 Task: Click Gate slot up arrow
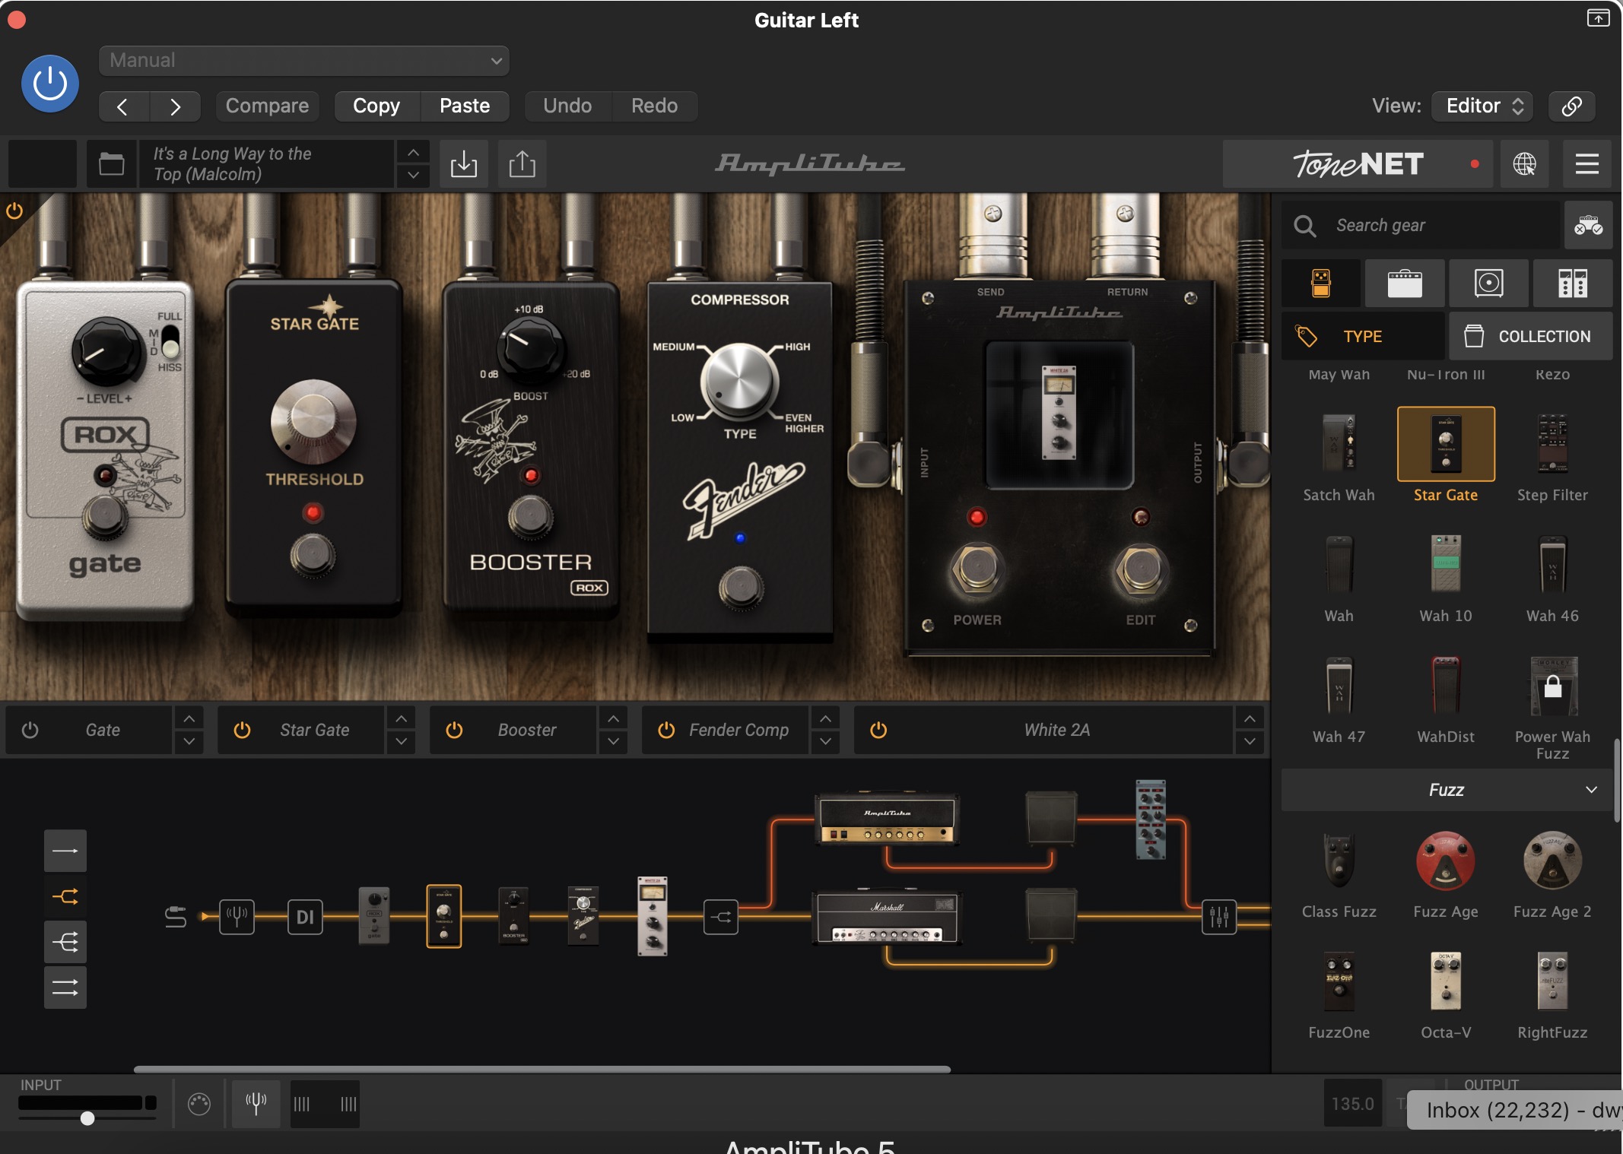189,718
